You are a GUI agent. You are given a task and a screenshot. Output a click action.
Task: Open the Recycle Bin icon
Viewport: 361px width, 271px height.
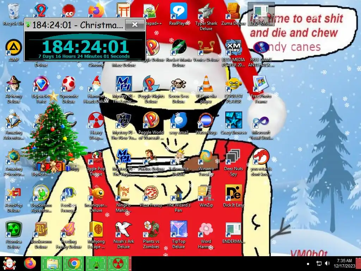click(13, 14)
